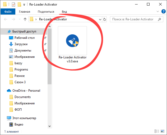Click the Рабочий стол desktop icon
Viewport: 167px width, 135px height.
click(11, 38)
